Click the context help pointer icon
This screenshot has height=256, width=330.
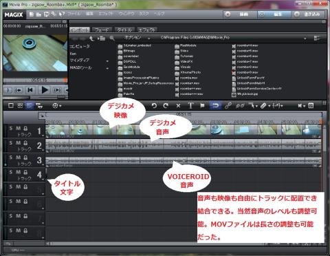click(62, 14)
